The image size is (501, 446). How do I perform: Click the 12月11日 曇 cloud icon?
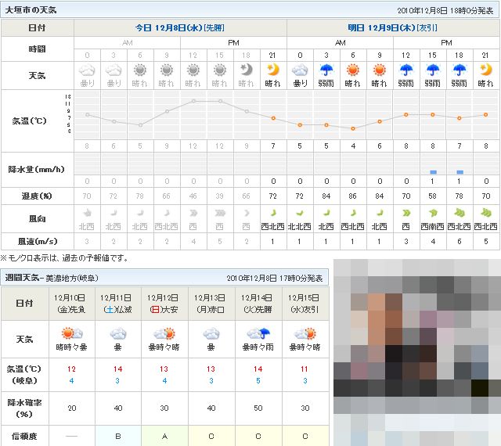click(x=118, y=333)
